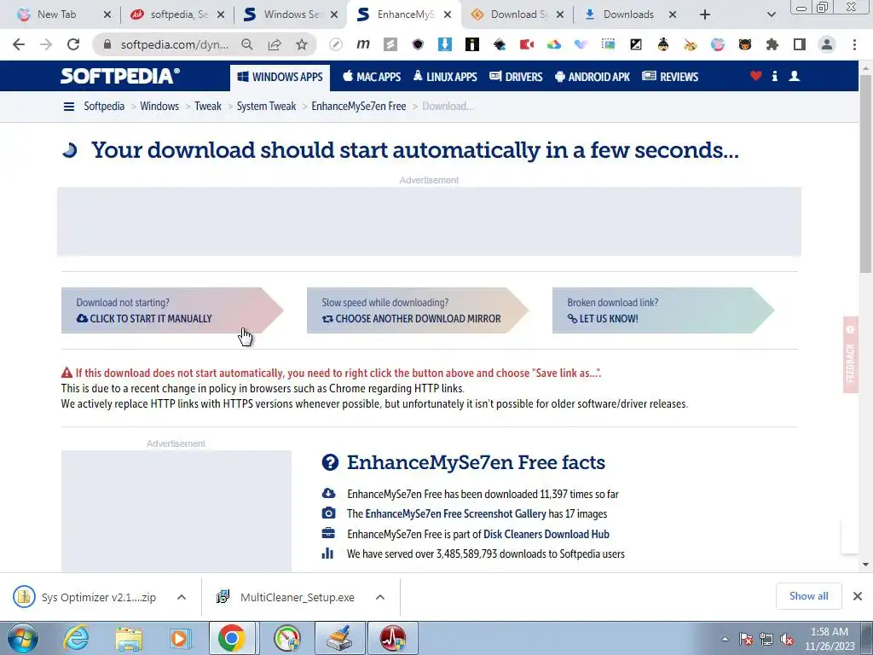Click the Softpedia logo

(119, 76)
